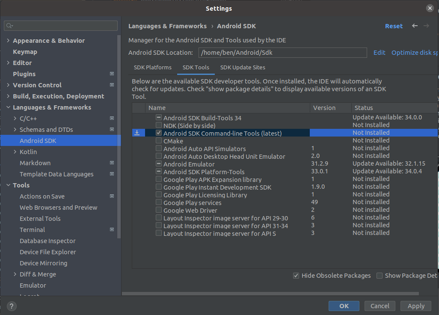The image size is (439, 315).
Task: Click the project-level icon beside C/C++
Action: 112,119
